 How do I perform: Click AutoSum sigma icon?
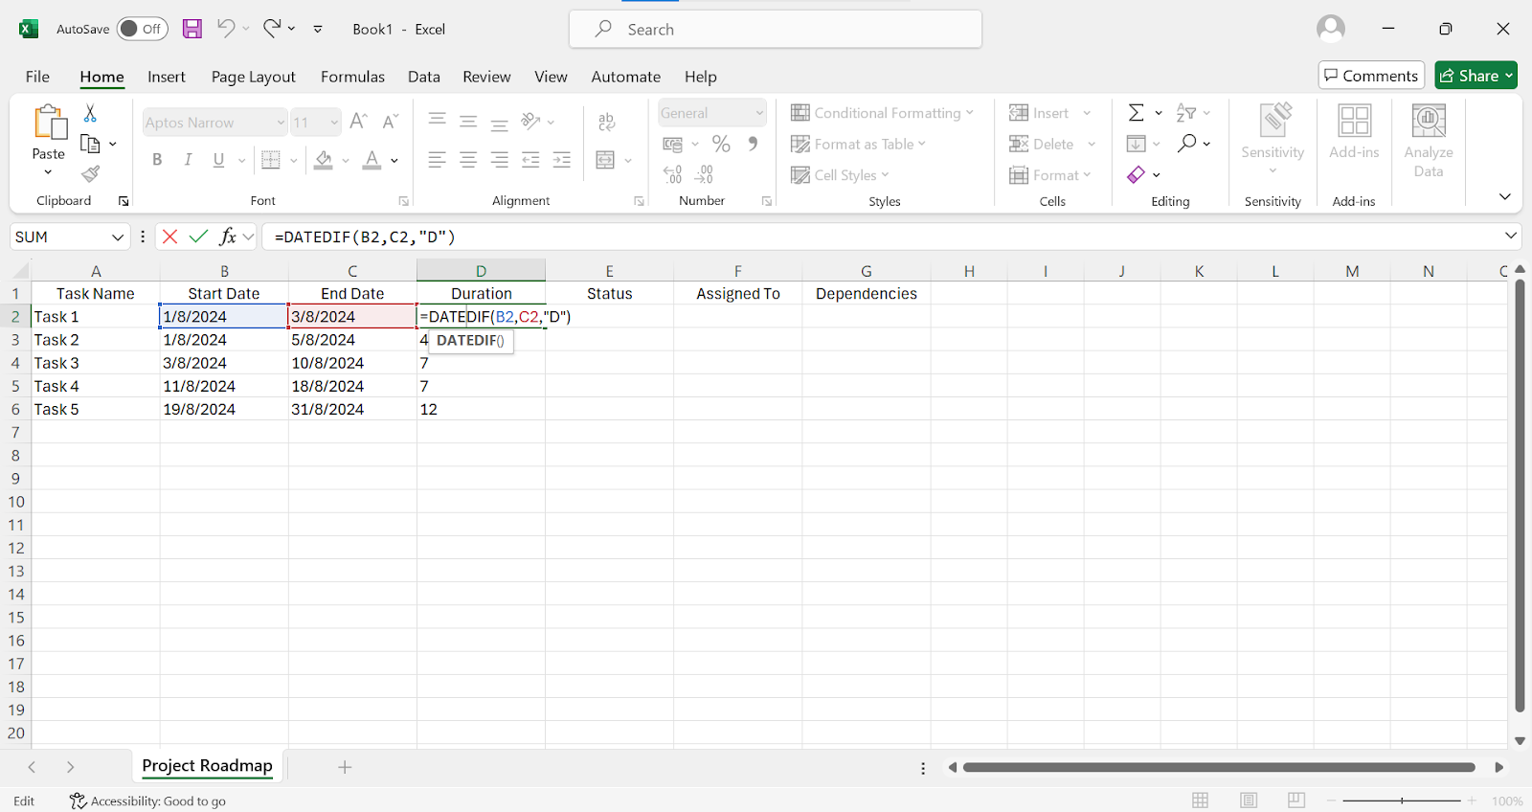click(1136, 113)
